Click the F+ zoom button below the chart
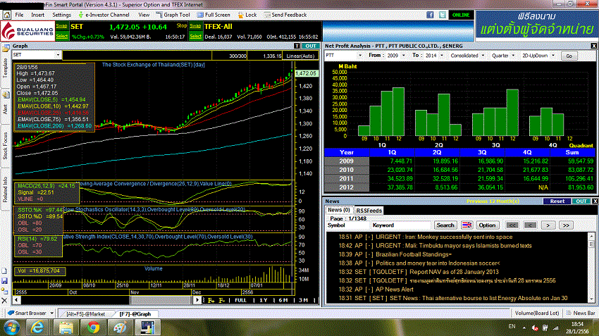Viewport: 599px width, 336px height. [x=211, y=301]
